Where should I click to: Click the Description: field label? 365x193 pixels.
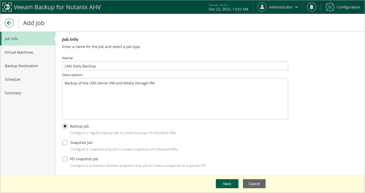73,75
